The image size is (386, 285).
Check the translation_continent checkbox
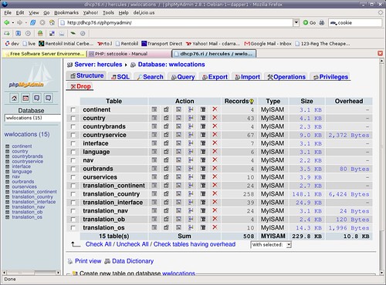pos(73,186)
